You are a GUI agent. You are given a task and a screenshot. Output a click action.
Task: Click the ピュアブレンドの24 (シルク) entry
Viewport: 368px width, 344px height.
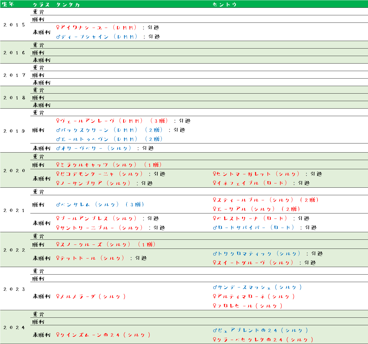(261, 330)
